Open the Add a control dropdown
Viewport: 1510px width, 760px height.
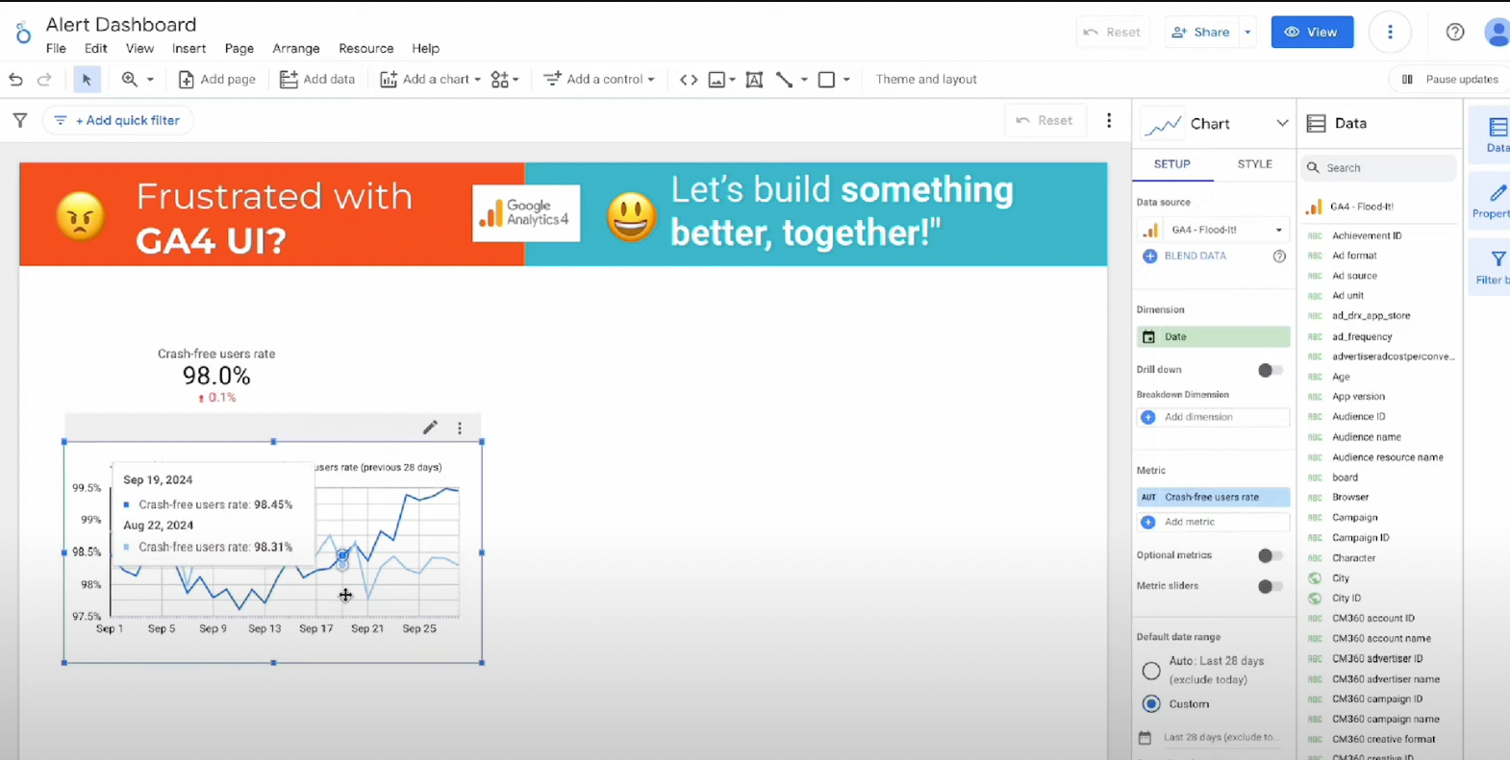pos(599,80)
